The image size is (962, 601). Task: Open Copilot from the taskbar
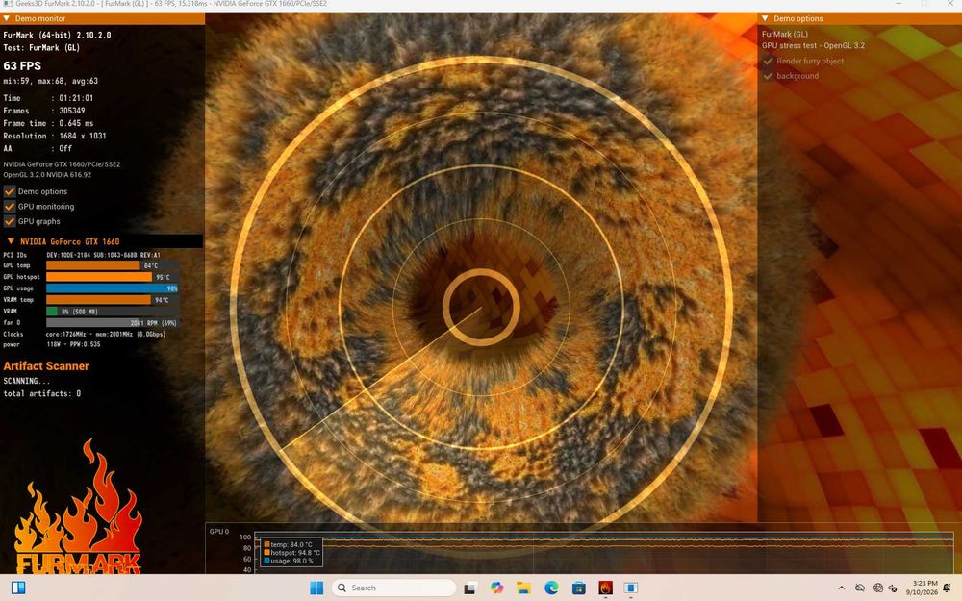[x=497, y=588]
